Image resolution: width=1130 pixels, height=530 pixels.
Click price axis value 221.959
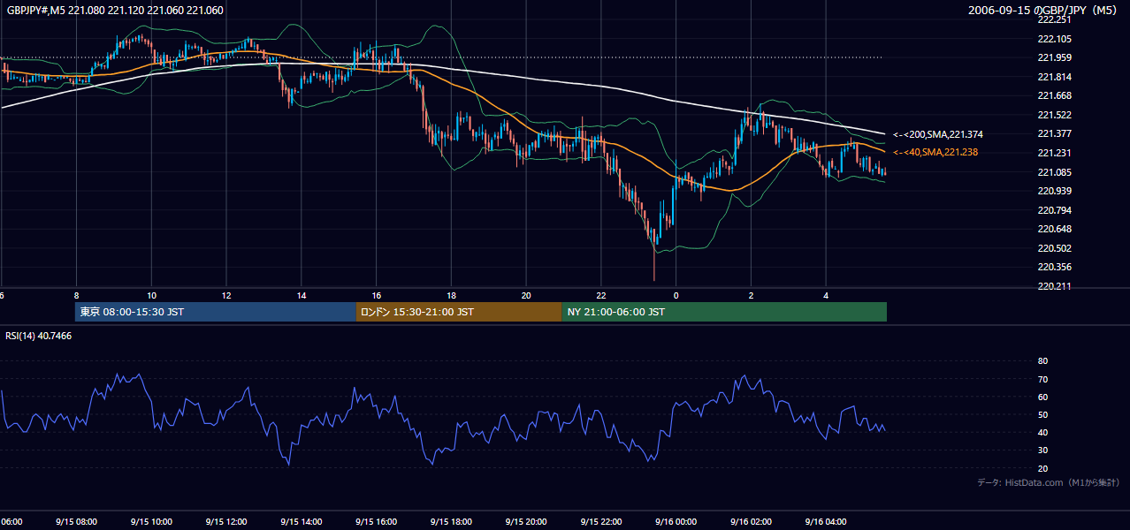tap(1055, 58)
